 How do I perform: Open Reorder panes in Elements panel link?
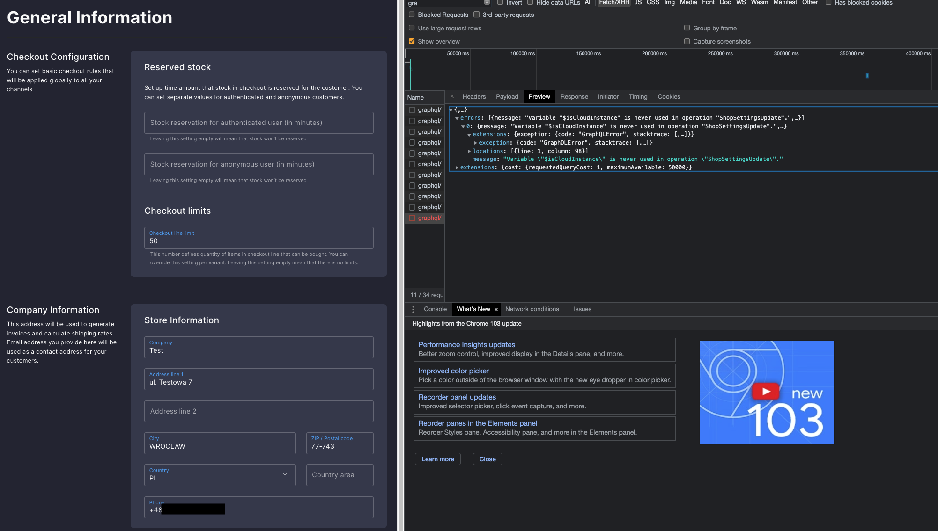478,423
